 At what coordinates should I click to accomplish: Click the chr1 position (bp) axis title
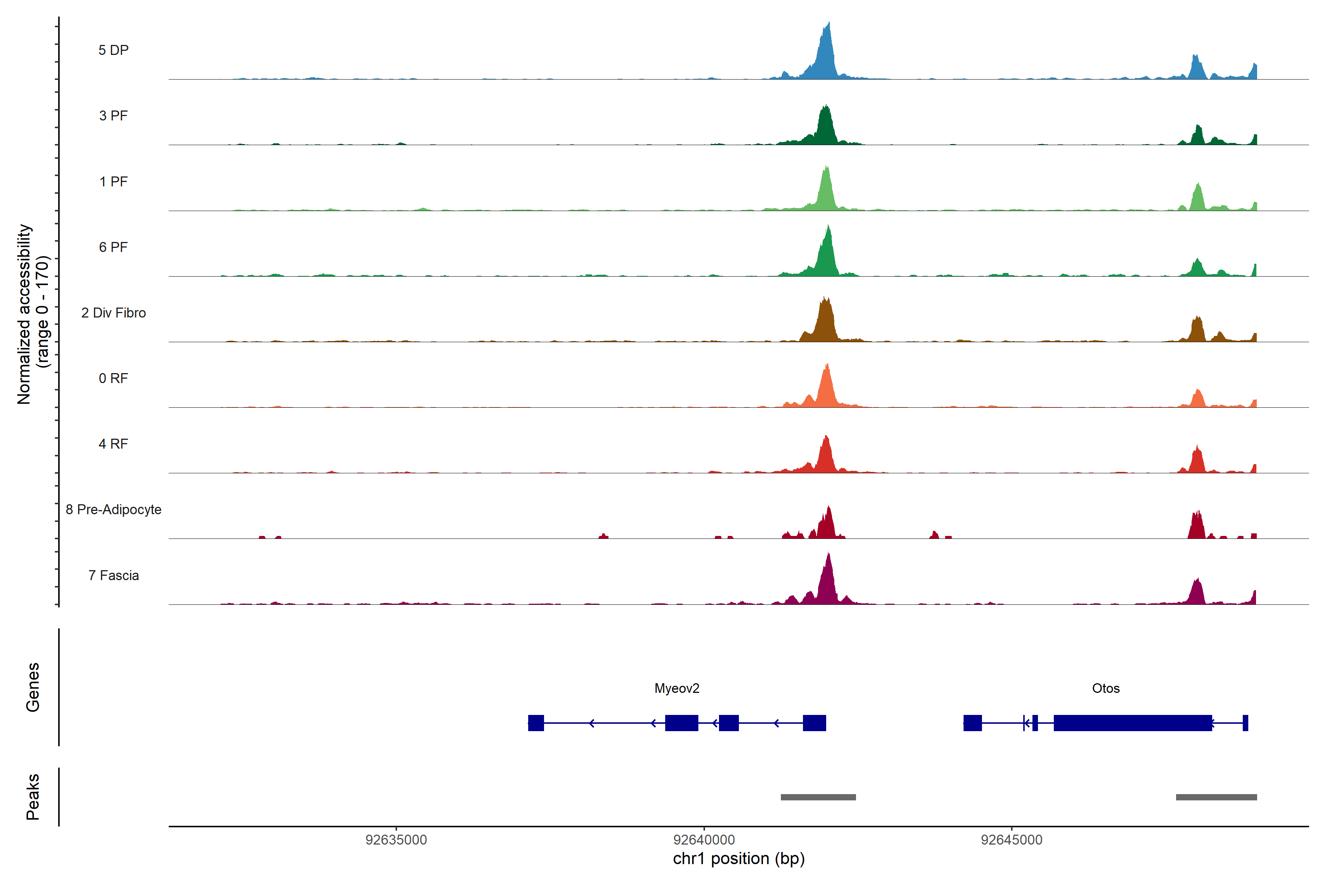(x=739, y=859)
